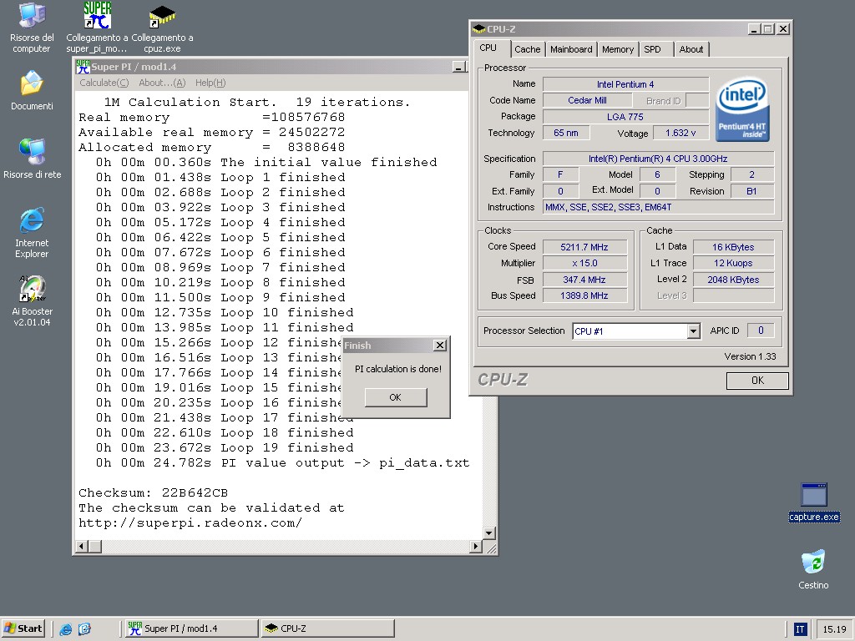Click the Package LGA 775 field
Viewport: 855px width, 641px height.
pos(625,117)
